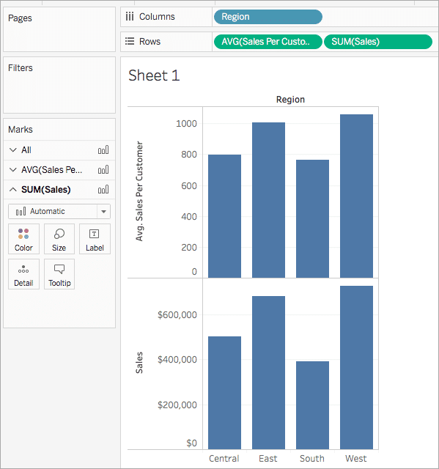
Task: Open the Label marks card
Action: [95, 239]
